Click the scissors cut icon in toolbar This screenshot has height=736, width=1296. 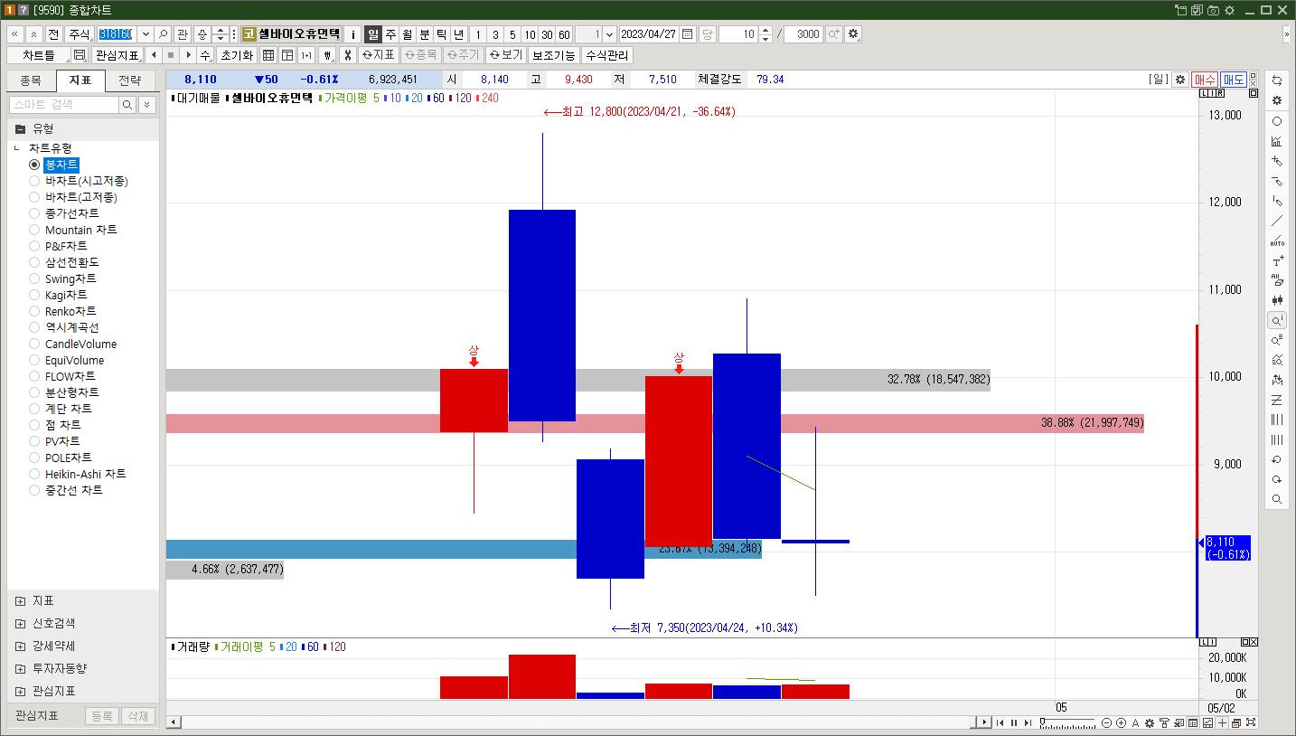tap(346, 55)
